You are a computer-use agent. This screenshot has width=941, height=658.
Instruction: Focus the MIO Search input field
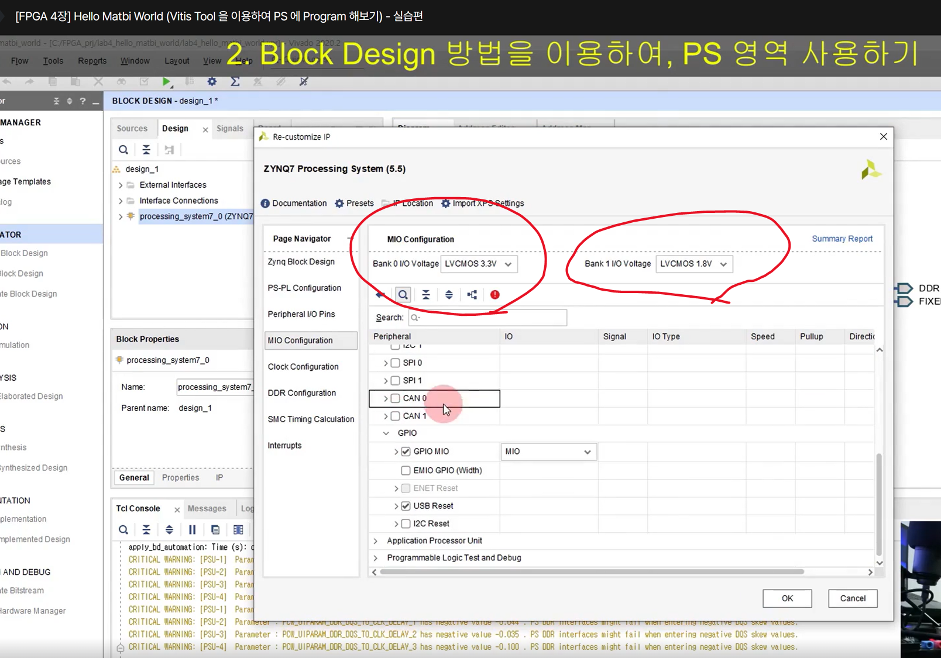(487, 318)
